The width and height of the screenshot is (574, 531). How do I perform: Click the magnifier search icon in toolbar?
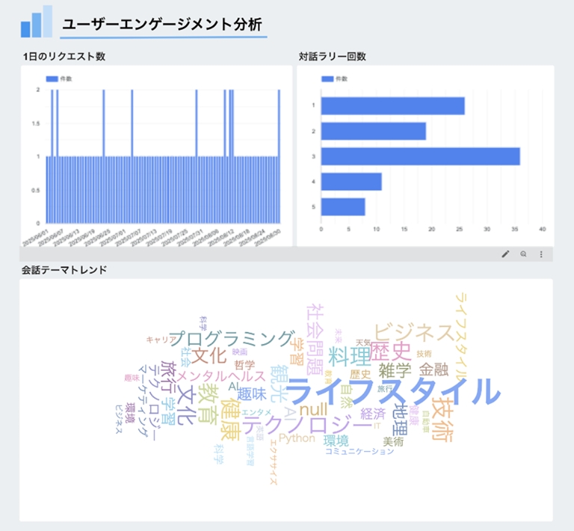coord(523,254)
